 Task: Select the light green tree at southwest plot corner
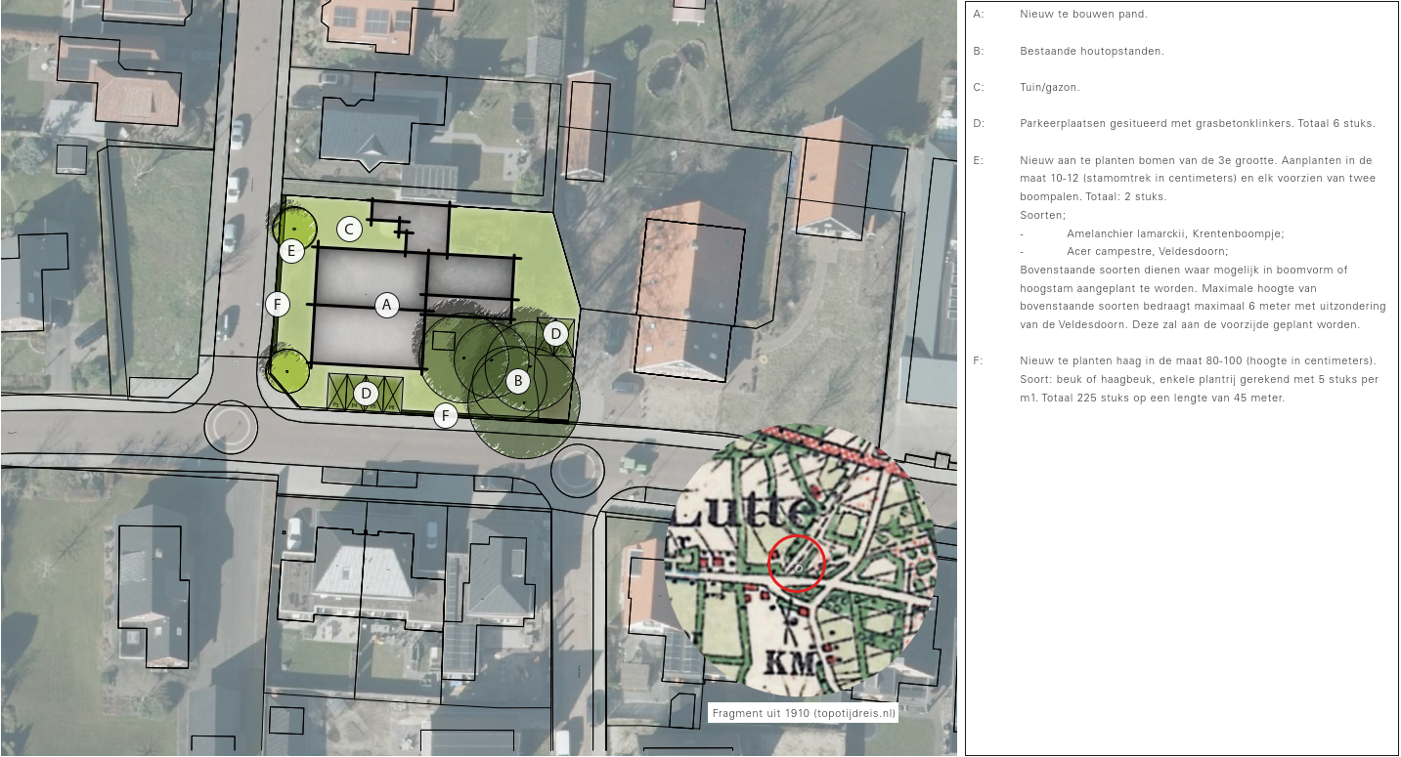(x=288, y=372)
